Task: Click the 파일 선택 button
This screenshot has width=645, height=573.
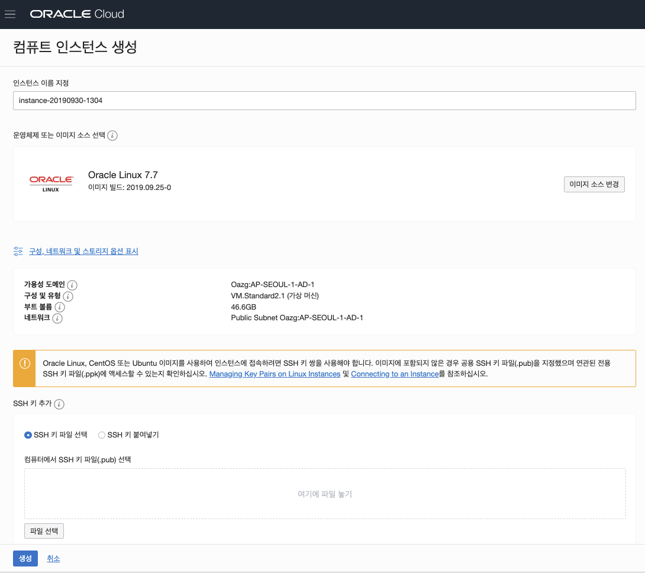Action: 44,531
